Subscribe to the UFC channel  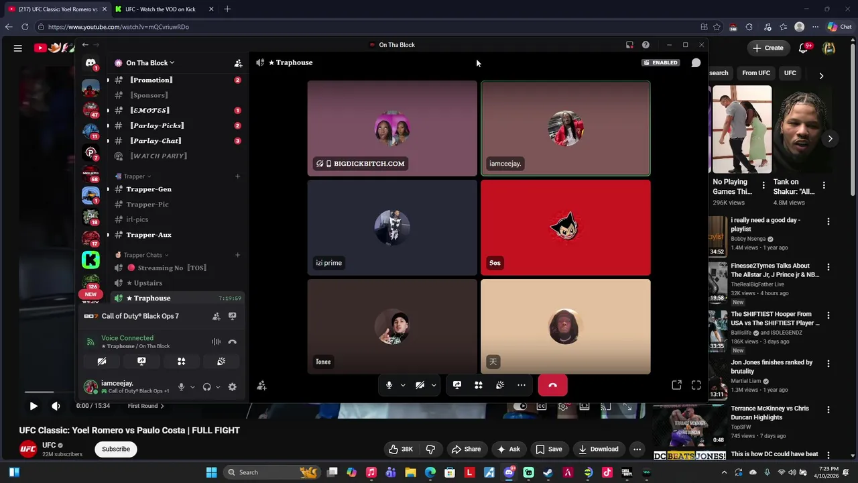[x=116, y=449]
